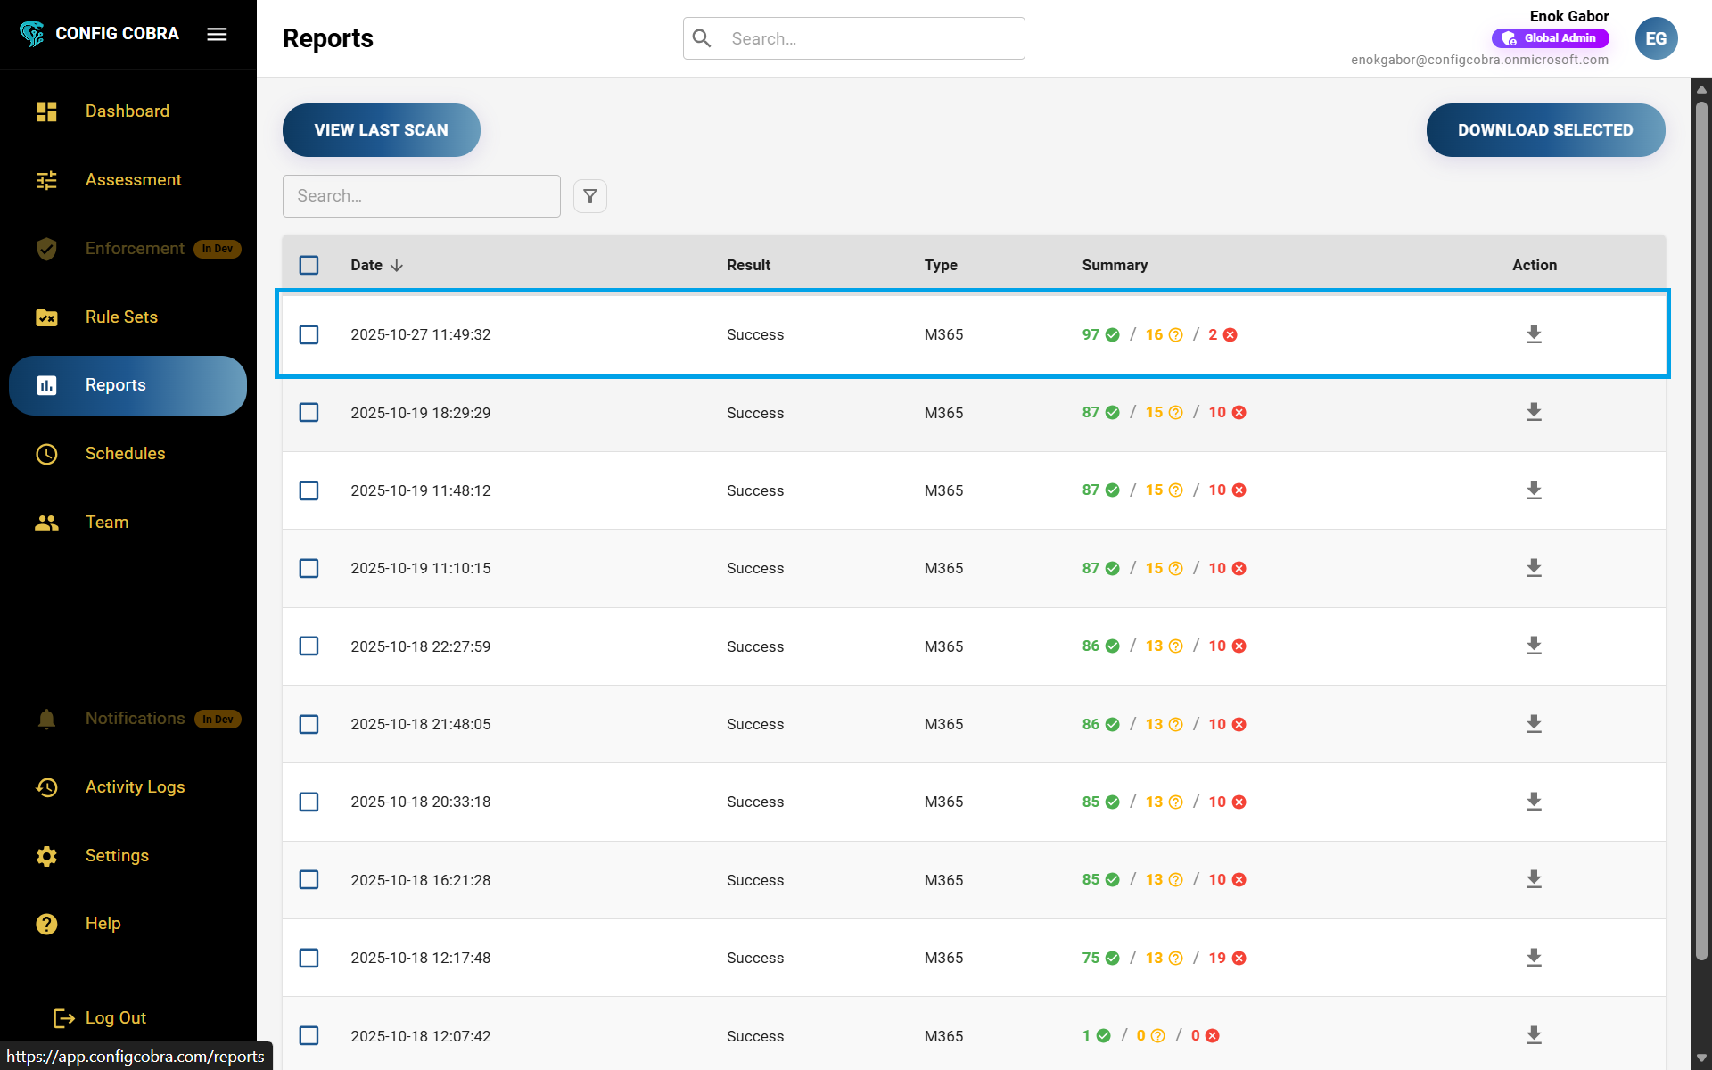Select the Assessment sidebar icon
The height and width of the screenshot is (1070, 1712).
click(46, 179)
